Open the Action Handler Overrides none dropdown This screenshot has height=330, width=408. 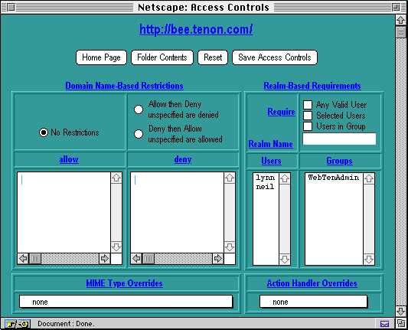pyautogui.click(x=314, y=302)
